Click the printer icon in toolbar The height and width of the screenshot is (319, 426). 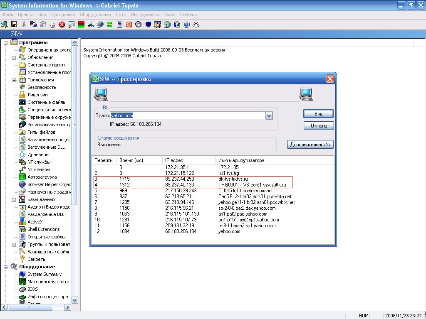pos(52,25)
